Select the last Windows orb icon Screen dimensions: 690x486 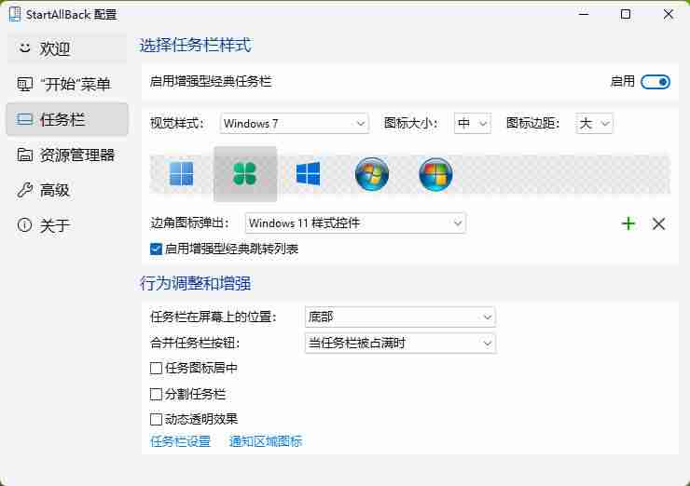coord(435,174)
